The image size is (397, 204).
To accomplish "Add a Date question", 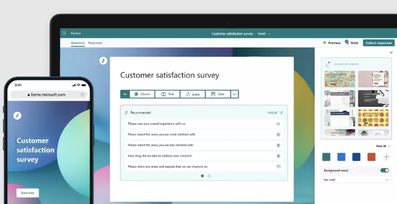I will coord(218,94).
